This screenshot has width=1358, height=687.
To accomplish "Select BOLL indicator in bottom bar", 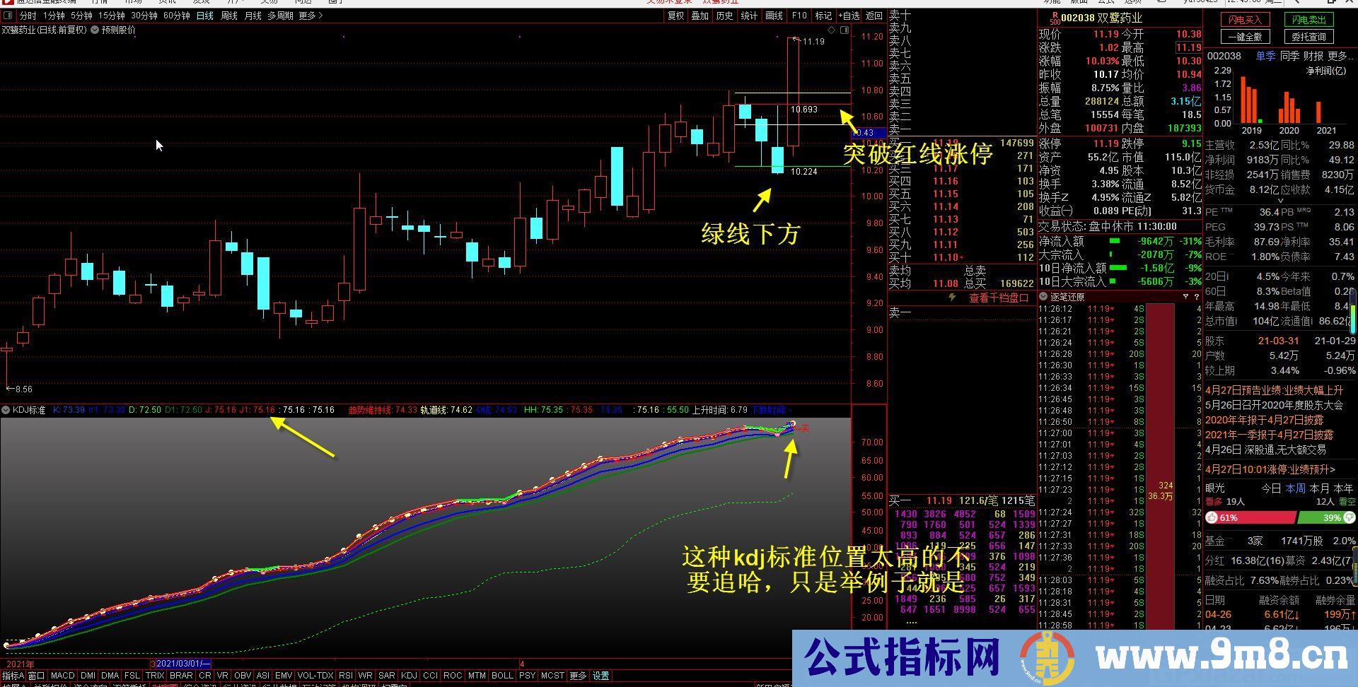I will point(502,676).
